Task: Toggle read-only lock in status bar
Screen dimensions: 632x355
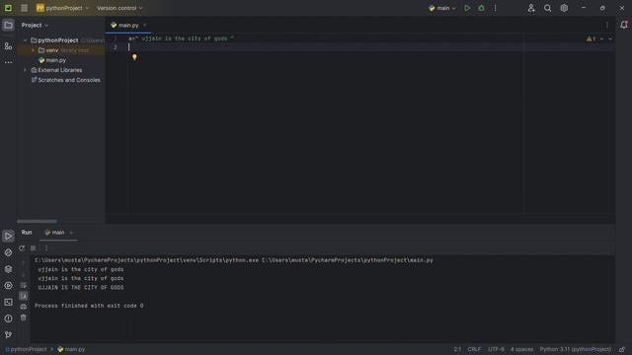Action: [x=622, y=349]
